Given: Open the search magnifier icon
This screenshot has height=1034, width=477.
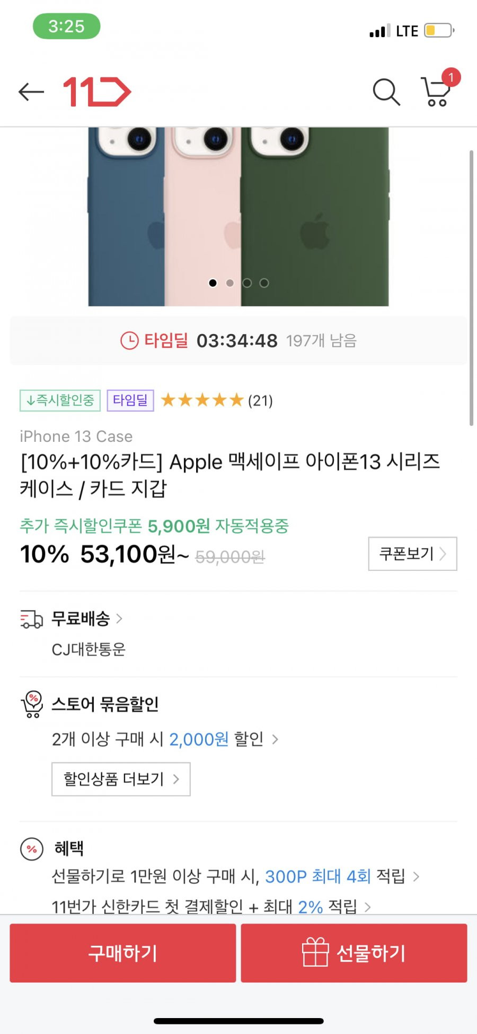Looking at the screenshot, I should (386, 92).
